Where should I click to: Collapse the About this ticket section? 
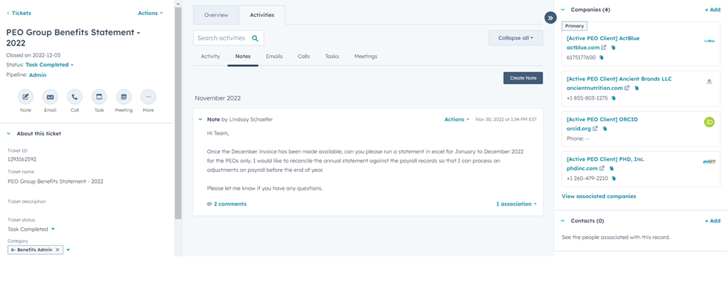pos(9,133)
